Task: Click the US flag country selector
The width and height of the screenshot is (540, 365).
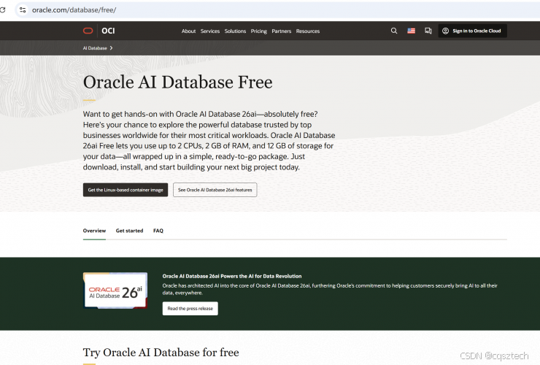Action: [411, 31]
